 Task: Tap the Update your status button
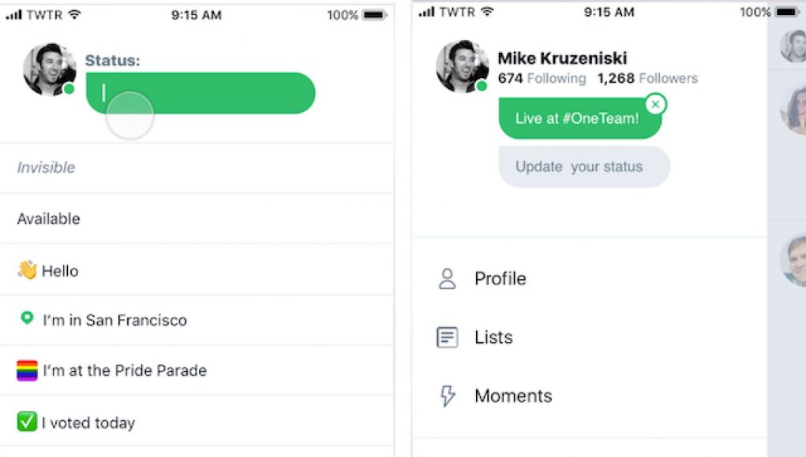tap(584, 167)
